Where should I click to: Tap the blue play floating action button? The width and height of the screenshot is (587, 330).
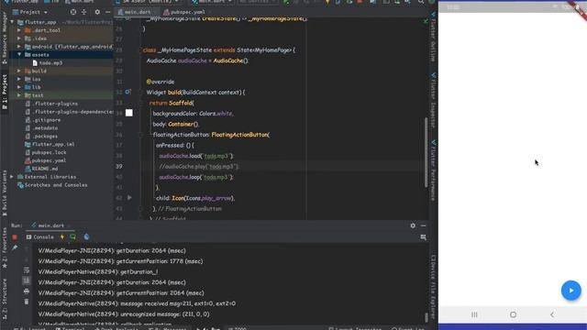pyautogui.click(x=570, y=291)
